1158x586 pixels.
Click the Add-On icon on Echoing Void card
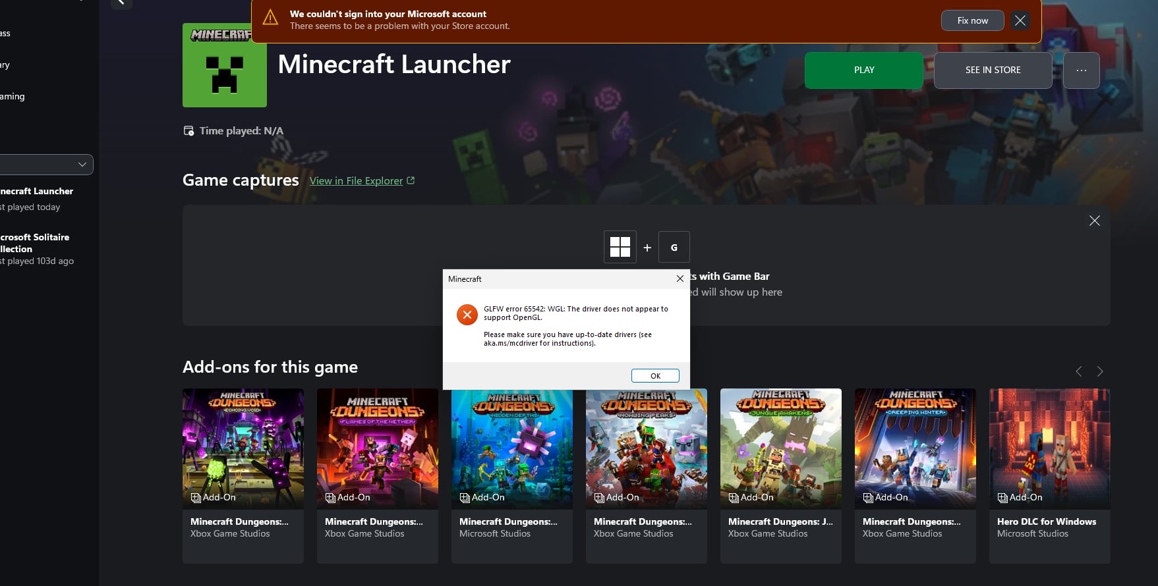coord(196,498)
